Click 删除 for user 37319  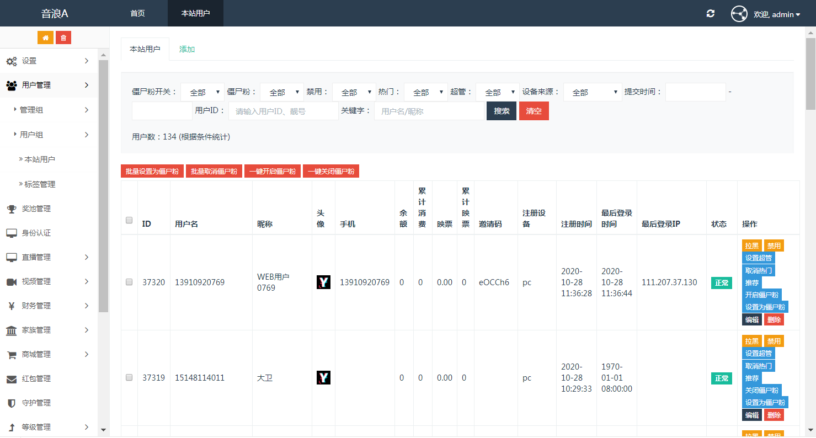point(774,415)
